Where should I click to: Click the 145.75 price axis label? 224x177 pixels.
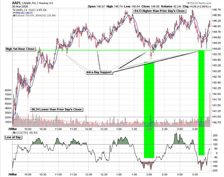pyautogui.click(x=216, y=10)
